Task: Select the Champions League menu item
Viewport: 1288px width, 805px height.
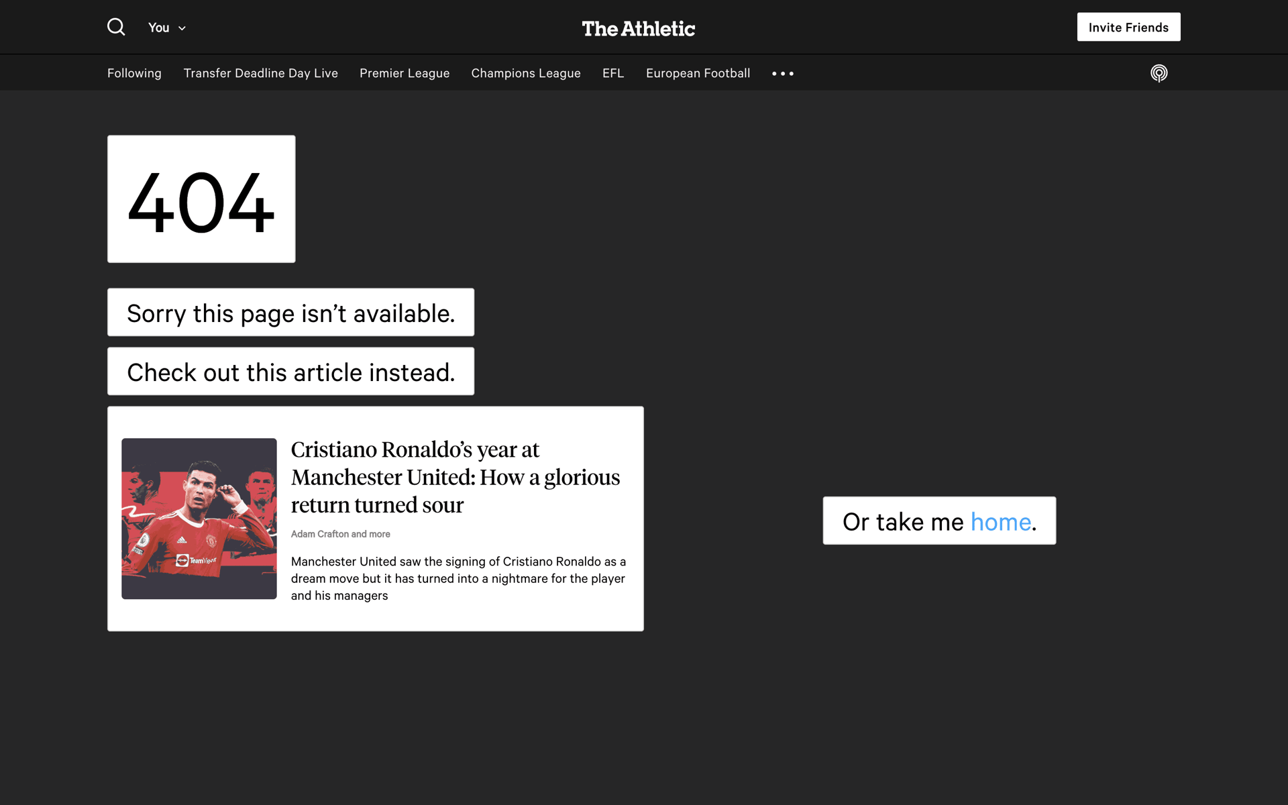Action: (526, 73)
